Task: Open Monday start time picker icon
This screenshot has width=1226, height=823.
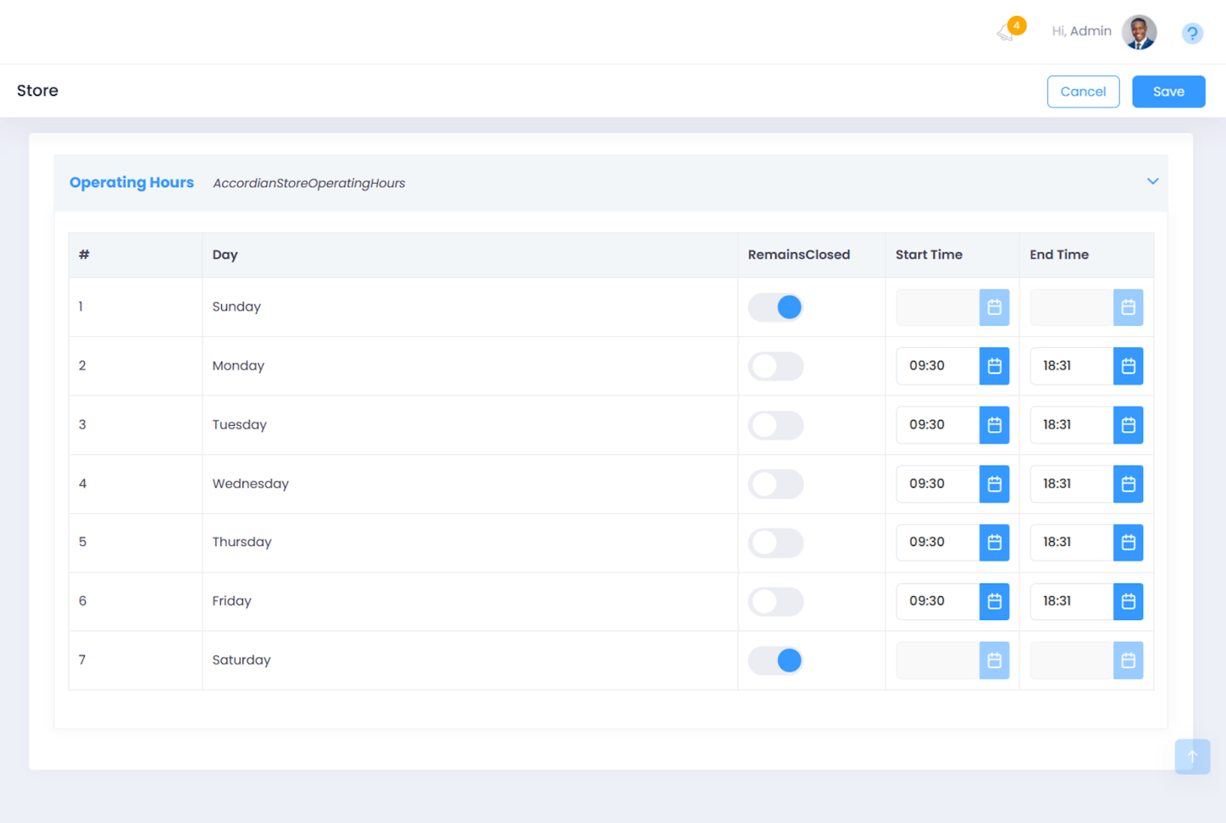Action: tap(994, 366)
